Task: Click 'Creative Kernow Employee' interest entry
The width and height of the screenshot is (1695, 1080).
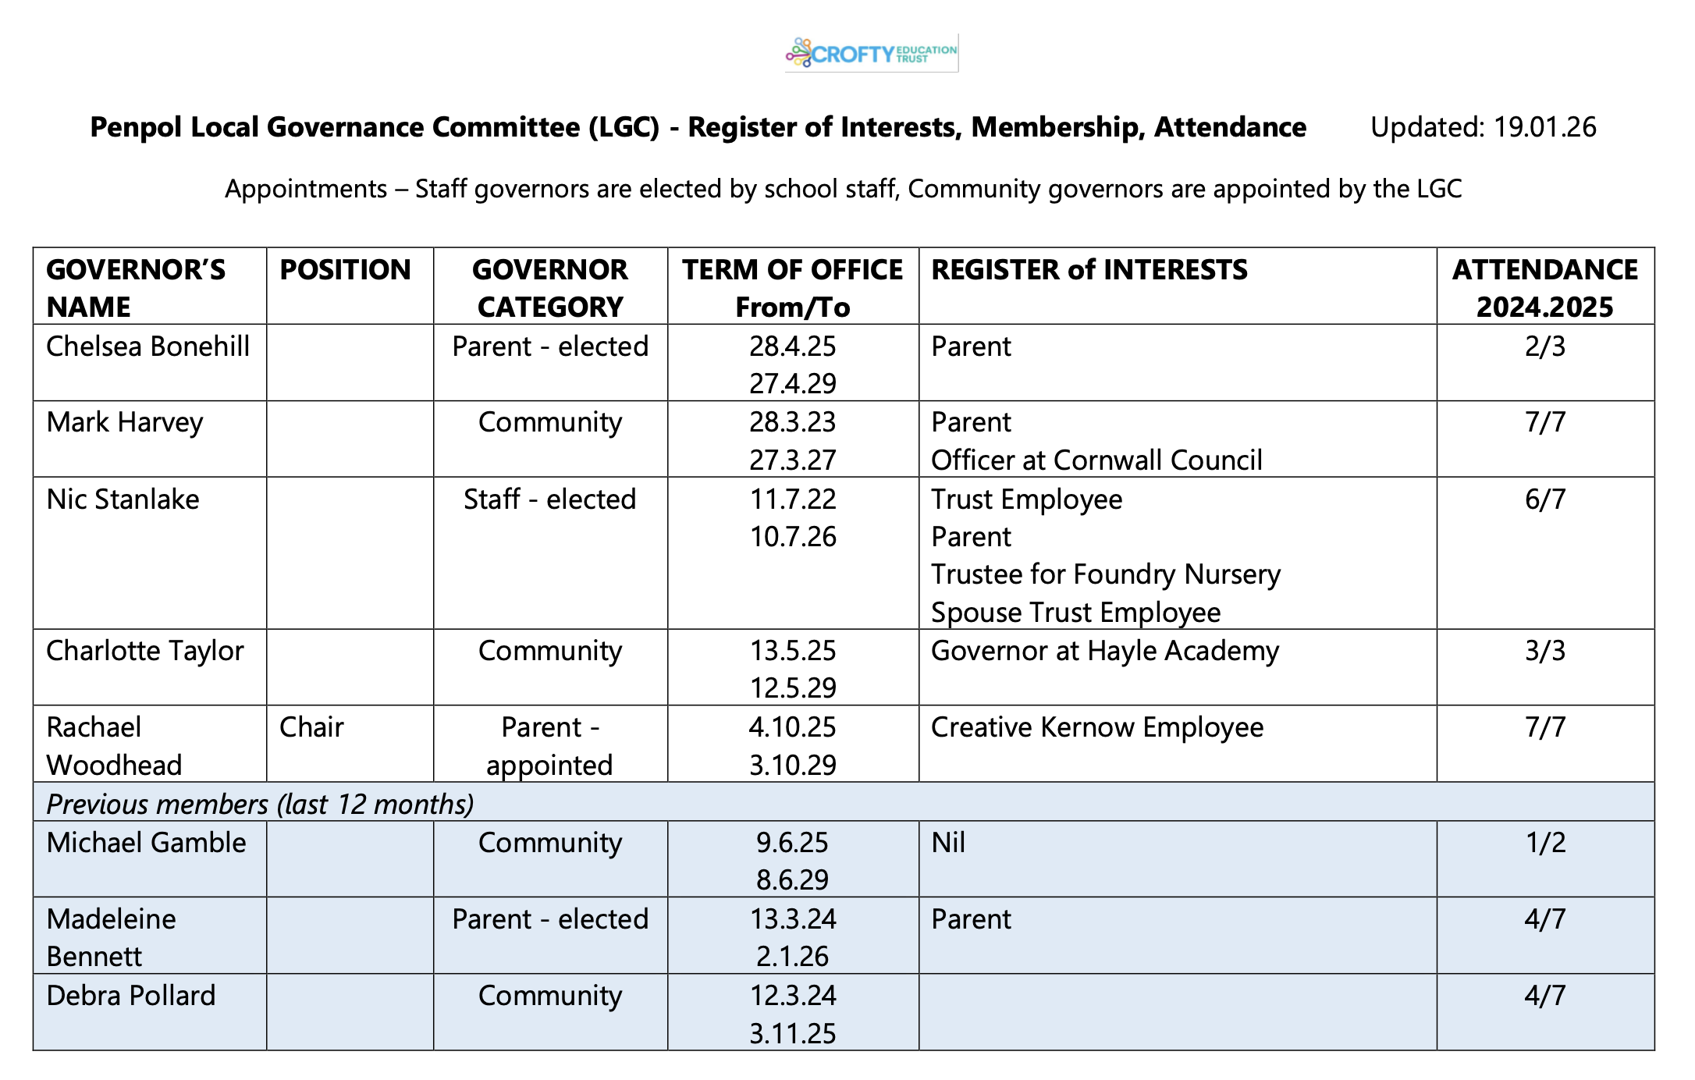Action: pos(1096,727)
